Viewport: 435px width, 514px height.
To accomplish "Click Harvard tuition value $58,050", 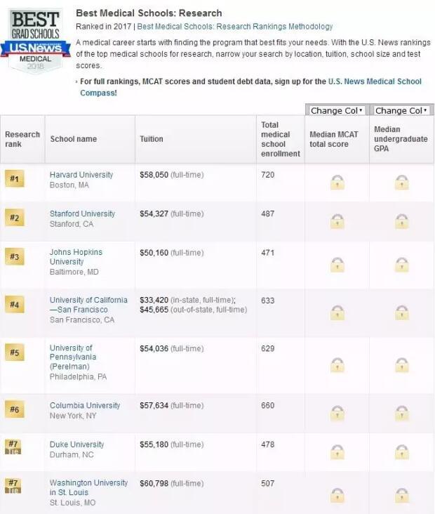I will coord(154,175).
